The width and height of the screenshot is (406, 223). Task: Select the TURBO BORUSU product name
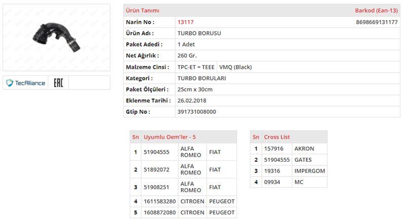pyautogui.click(x=199, y=33)
